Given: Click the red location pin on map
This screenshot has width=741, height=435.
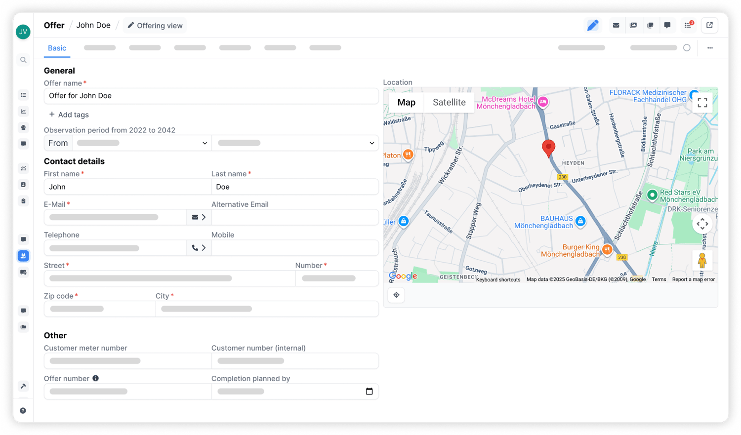Looking at the screenshot, I should click(x=548, y=148).
